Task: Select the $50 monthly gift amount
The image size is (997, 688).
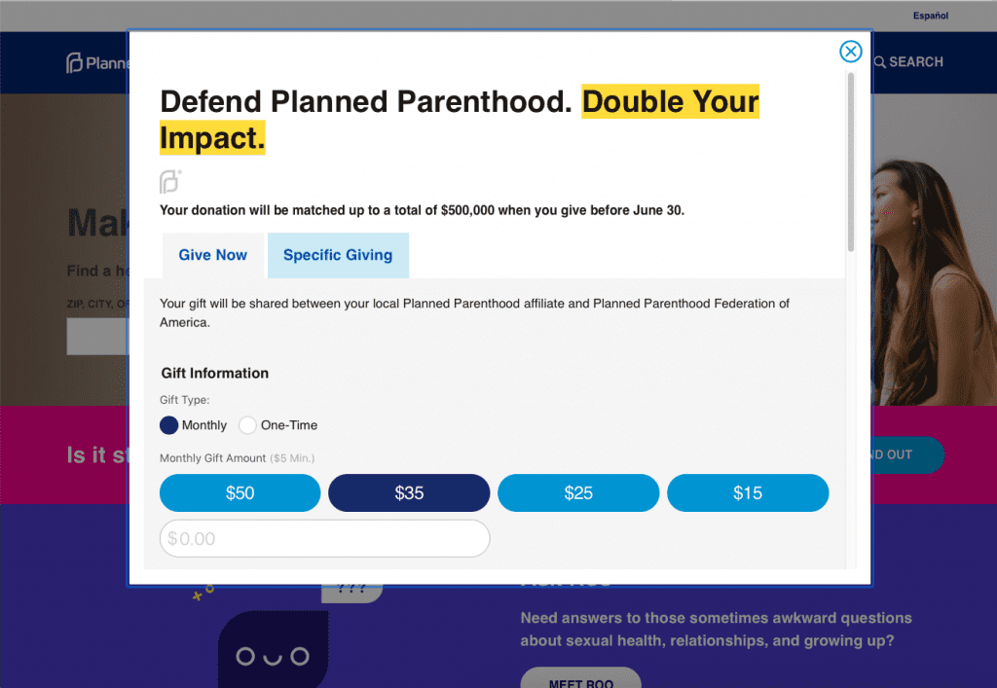Action: coord(240,492)
